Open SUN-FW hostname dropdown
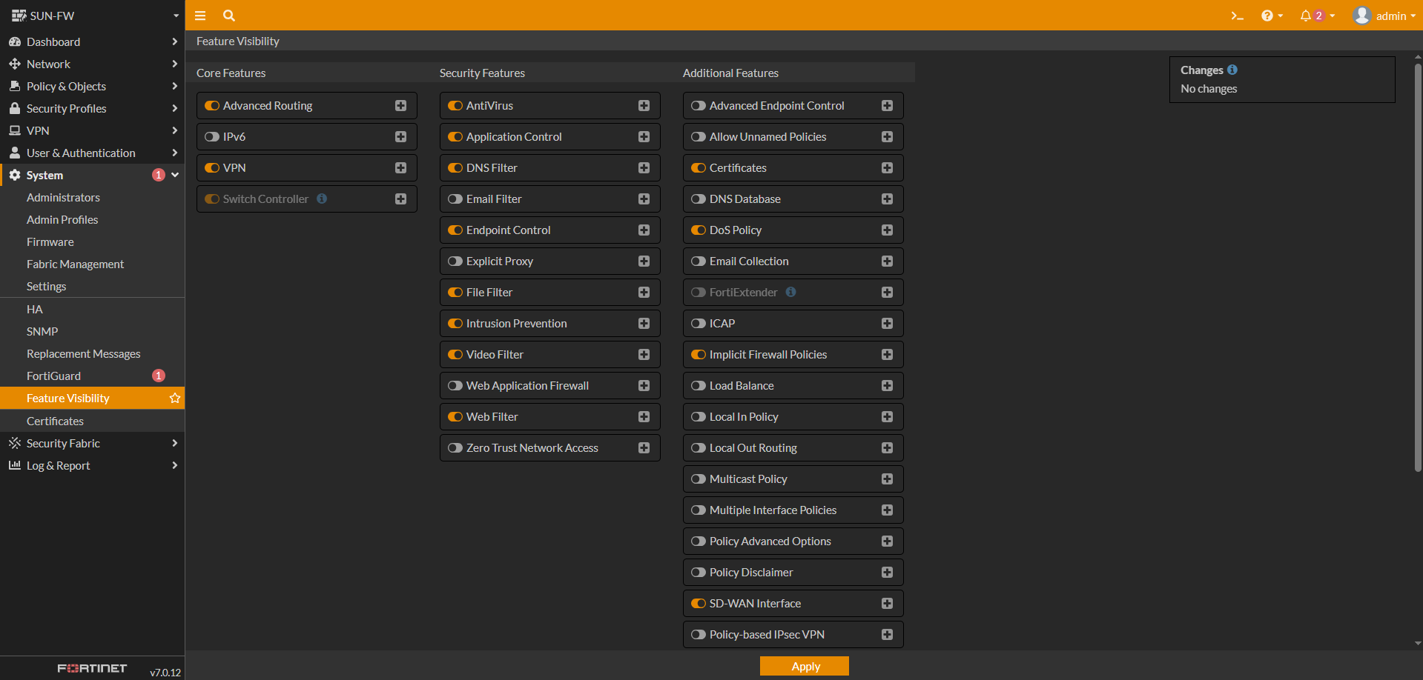This screenshot has height=680, width=1423. click(92, 16)
